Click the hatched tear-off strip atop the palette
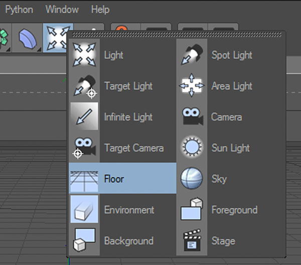This screenshot has width=301, height=265. pos(177,35)
